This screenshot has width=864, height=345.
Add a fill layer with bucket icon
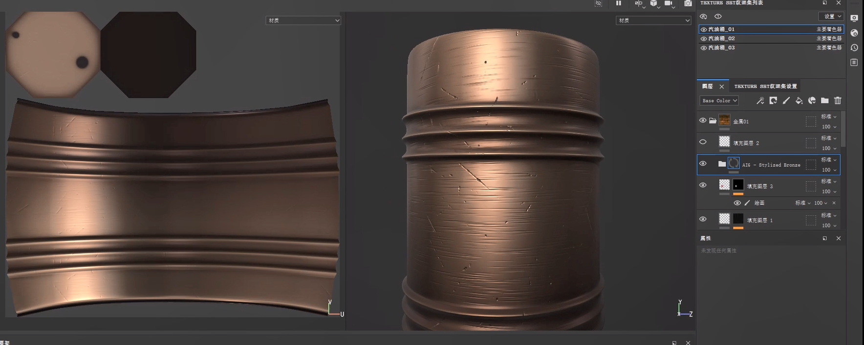click(799, 101)
